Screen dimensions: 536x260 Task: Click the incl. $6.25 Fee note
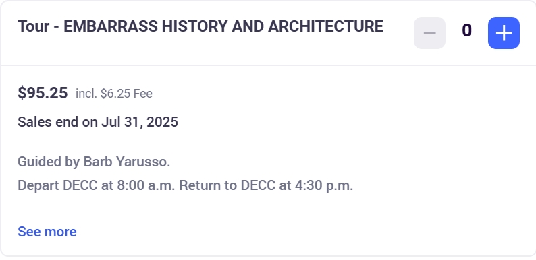(x=114, y=94)
